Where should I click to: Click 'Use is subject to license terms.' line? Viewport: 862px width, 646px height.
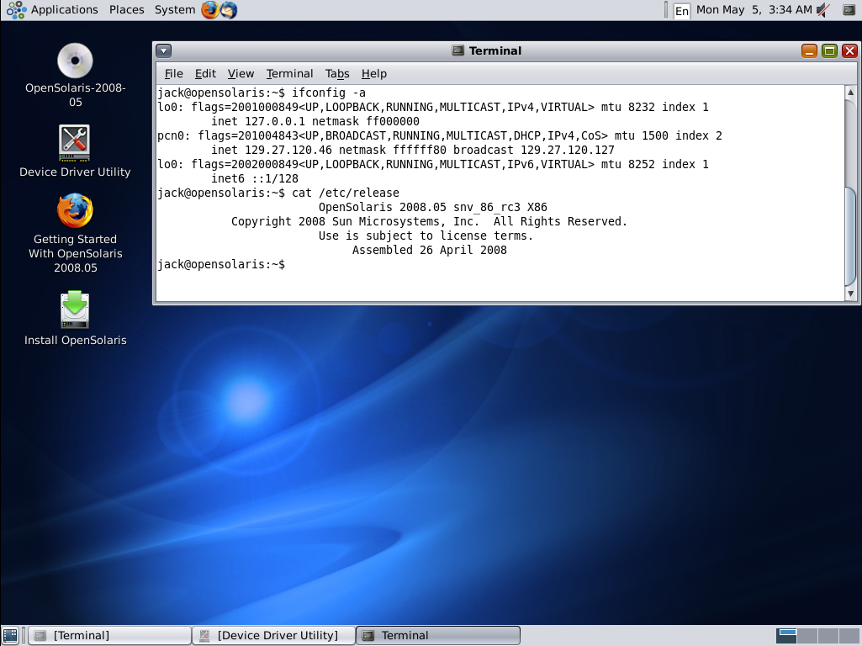point(426,236)
